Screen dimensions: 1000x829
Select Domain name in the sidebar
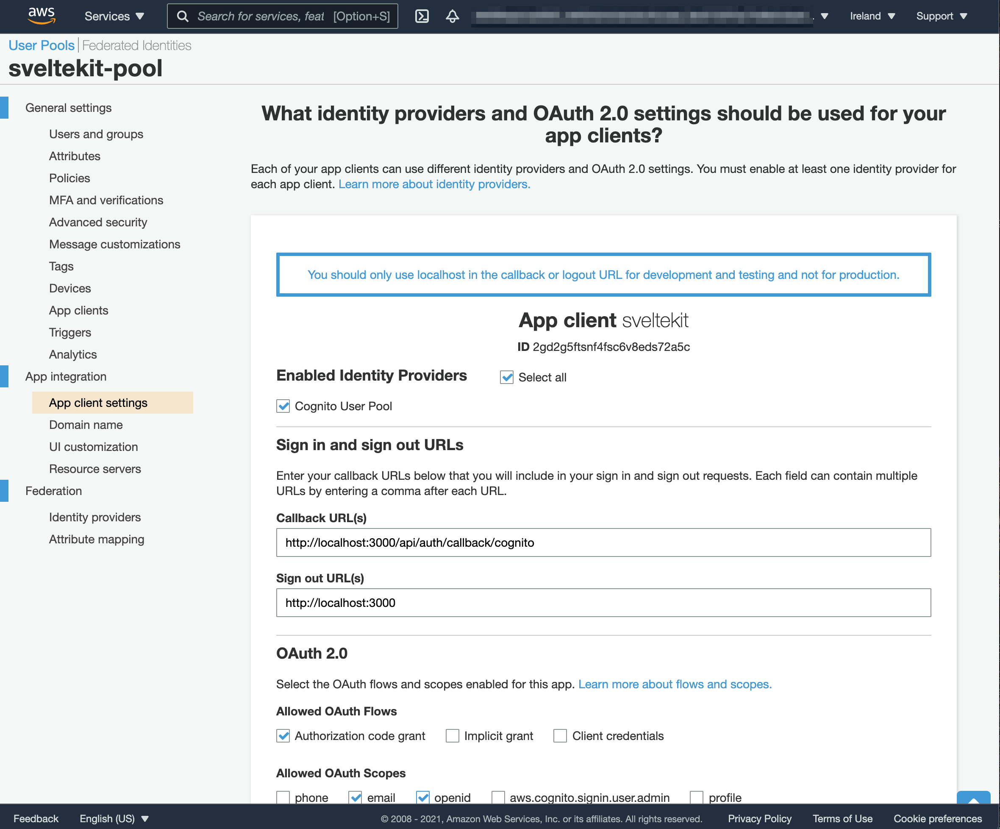86,425
